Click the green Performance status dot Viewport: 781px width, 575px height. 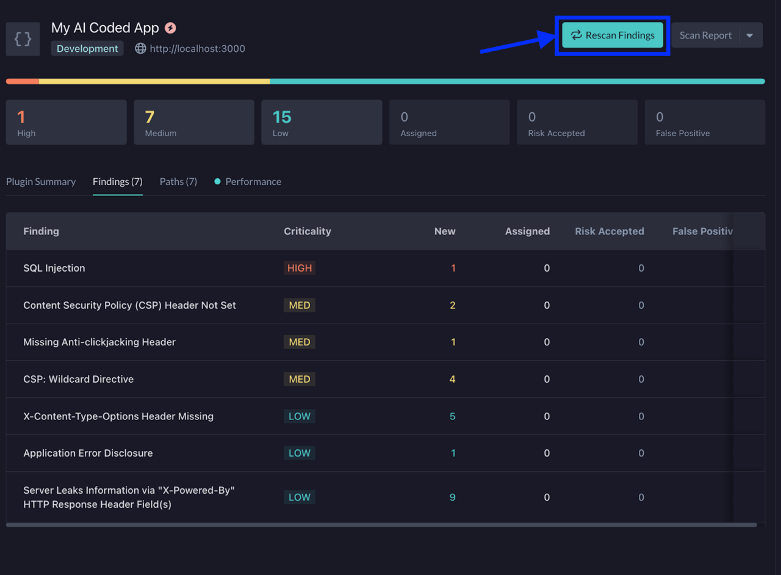tap(217, 181)
